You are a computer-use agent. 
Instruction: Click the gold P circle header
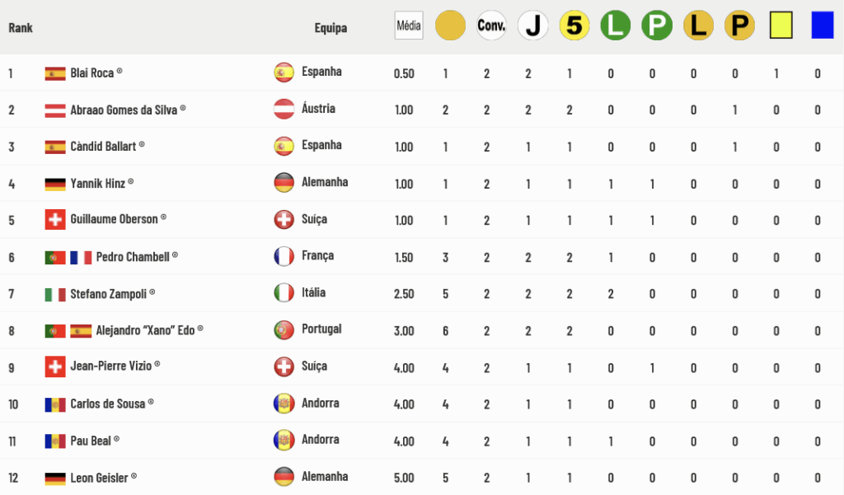[x=739, y=26]
